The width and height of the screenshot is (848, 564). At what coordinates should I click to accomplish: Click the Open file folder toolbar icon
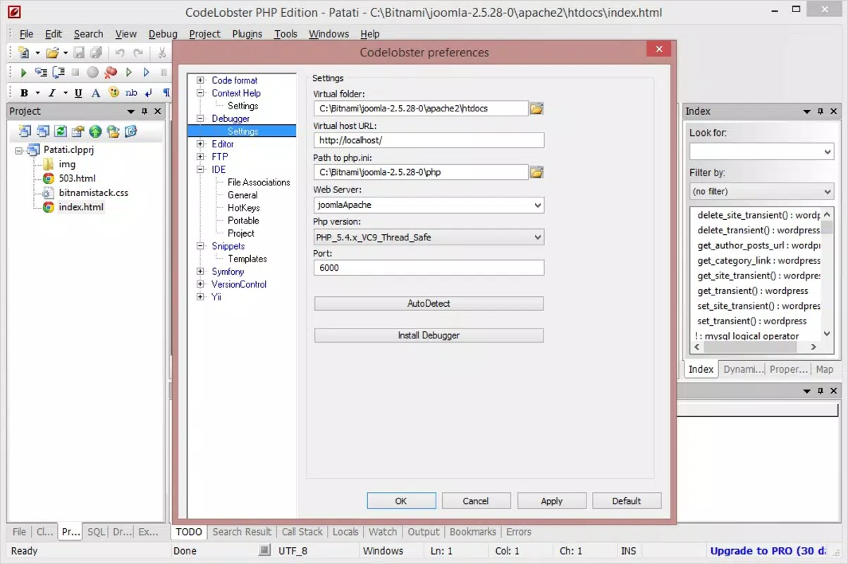click(51, 53)
